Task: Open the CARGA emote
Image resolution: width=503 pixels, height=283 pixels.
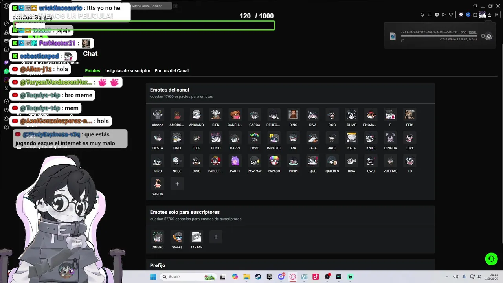Action: [x=255, y=115]
